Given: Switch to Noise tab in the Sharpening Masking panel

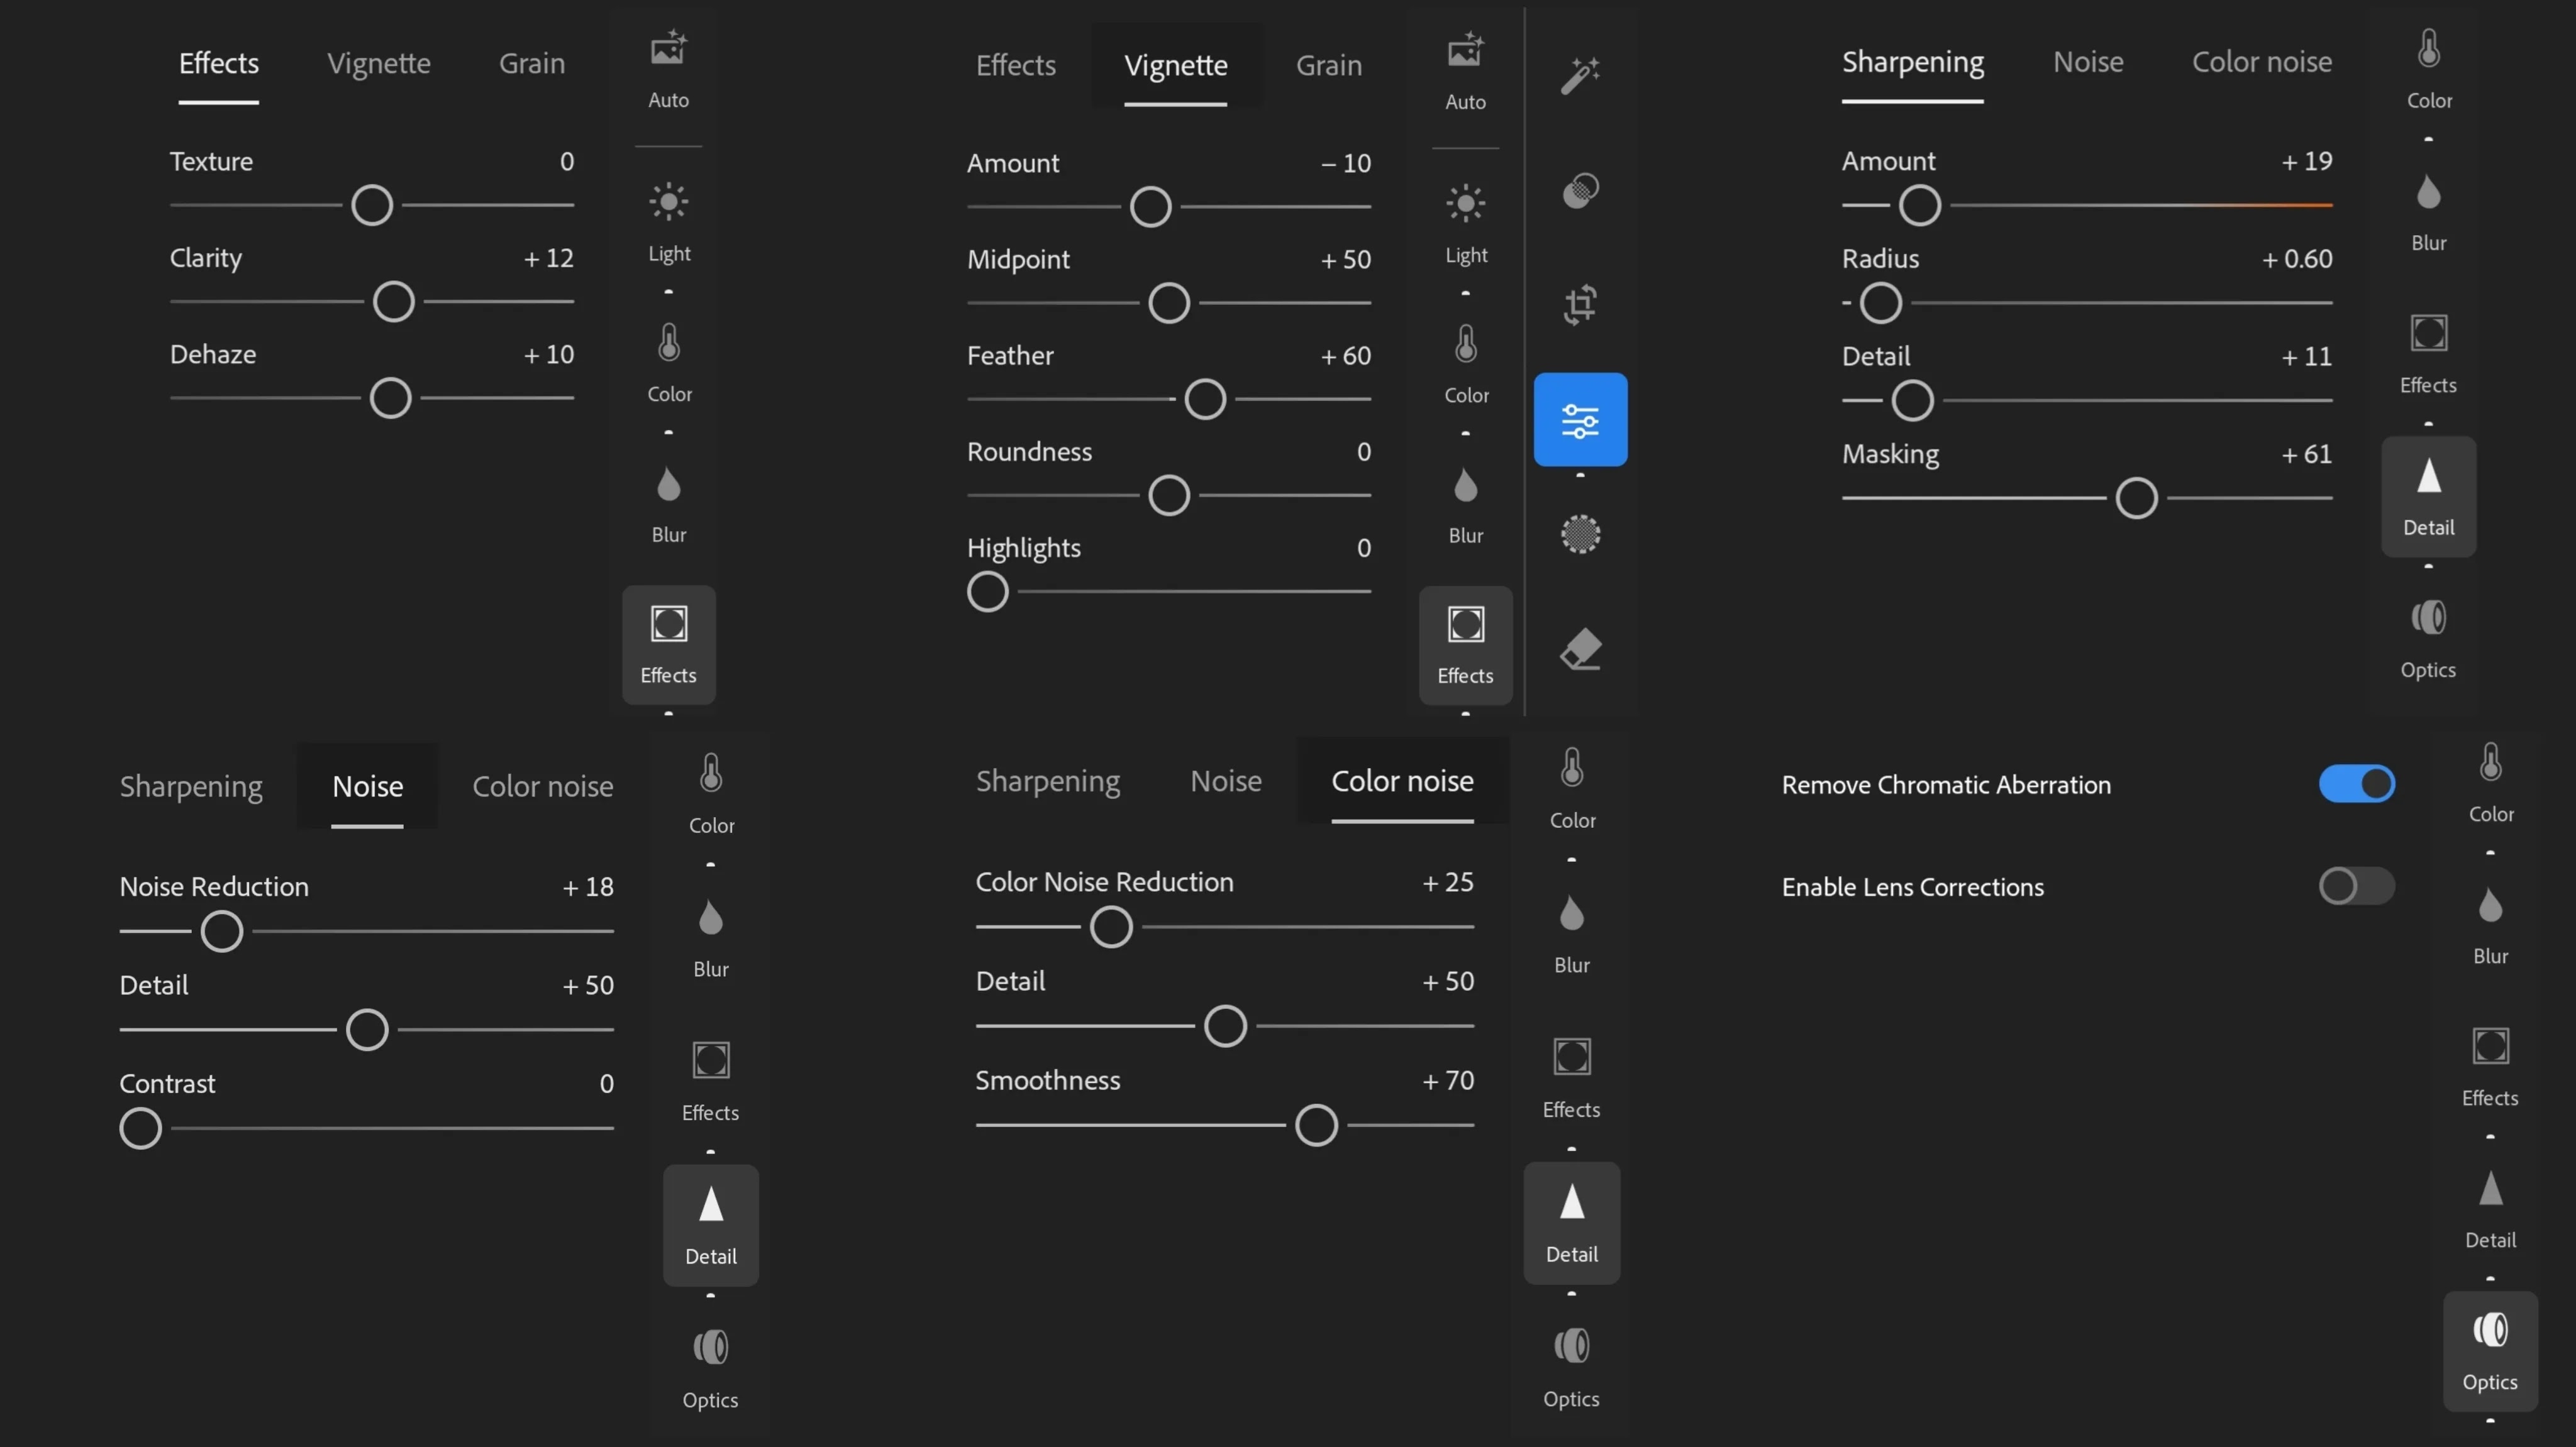Looking at the screenshot, I should (2087, 62).
